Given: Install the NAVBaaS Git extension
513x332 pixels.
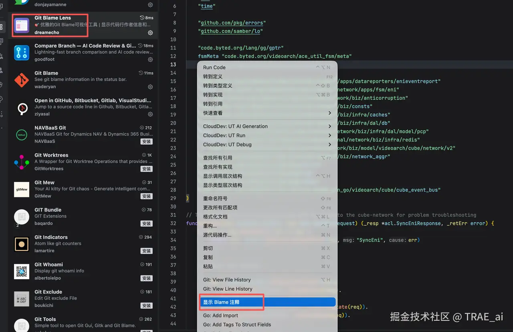Looking at the screenshot, I should [x=146, y=142].
